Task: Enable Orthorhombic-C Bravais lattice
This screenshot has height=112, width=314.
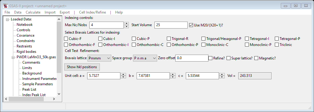Action: pos(134,45)
